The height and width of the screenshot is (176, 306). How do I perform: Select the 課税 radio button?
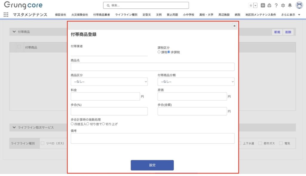pyautogui.click(x=159, y=52)
